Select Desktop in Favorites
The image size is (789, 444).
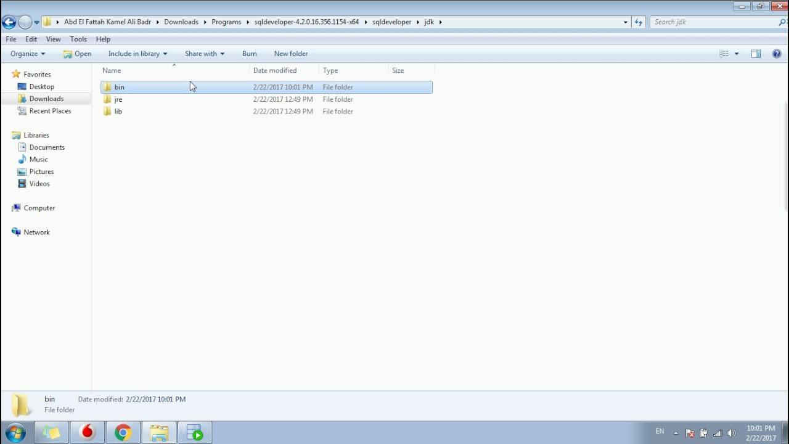(x=41, y=87)
